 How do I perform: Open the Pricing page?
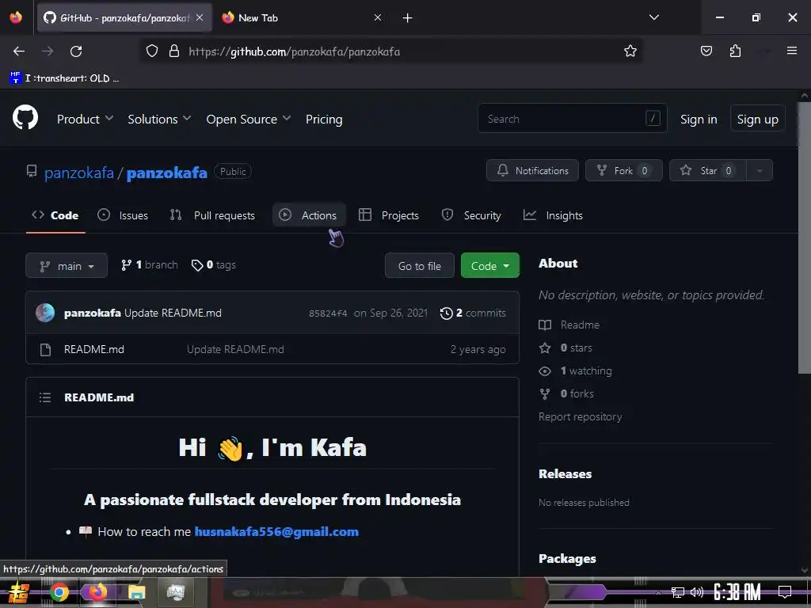(324, 119)
